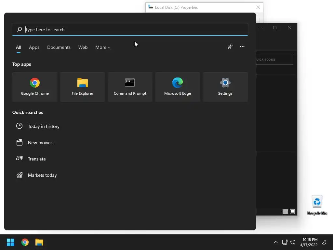Open volume control tray icon

point(293,242)
